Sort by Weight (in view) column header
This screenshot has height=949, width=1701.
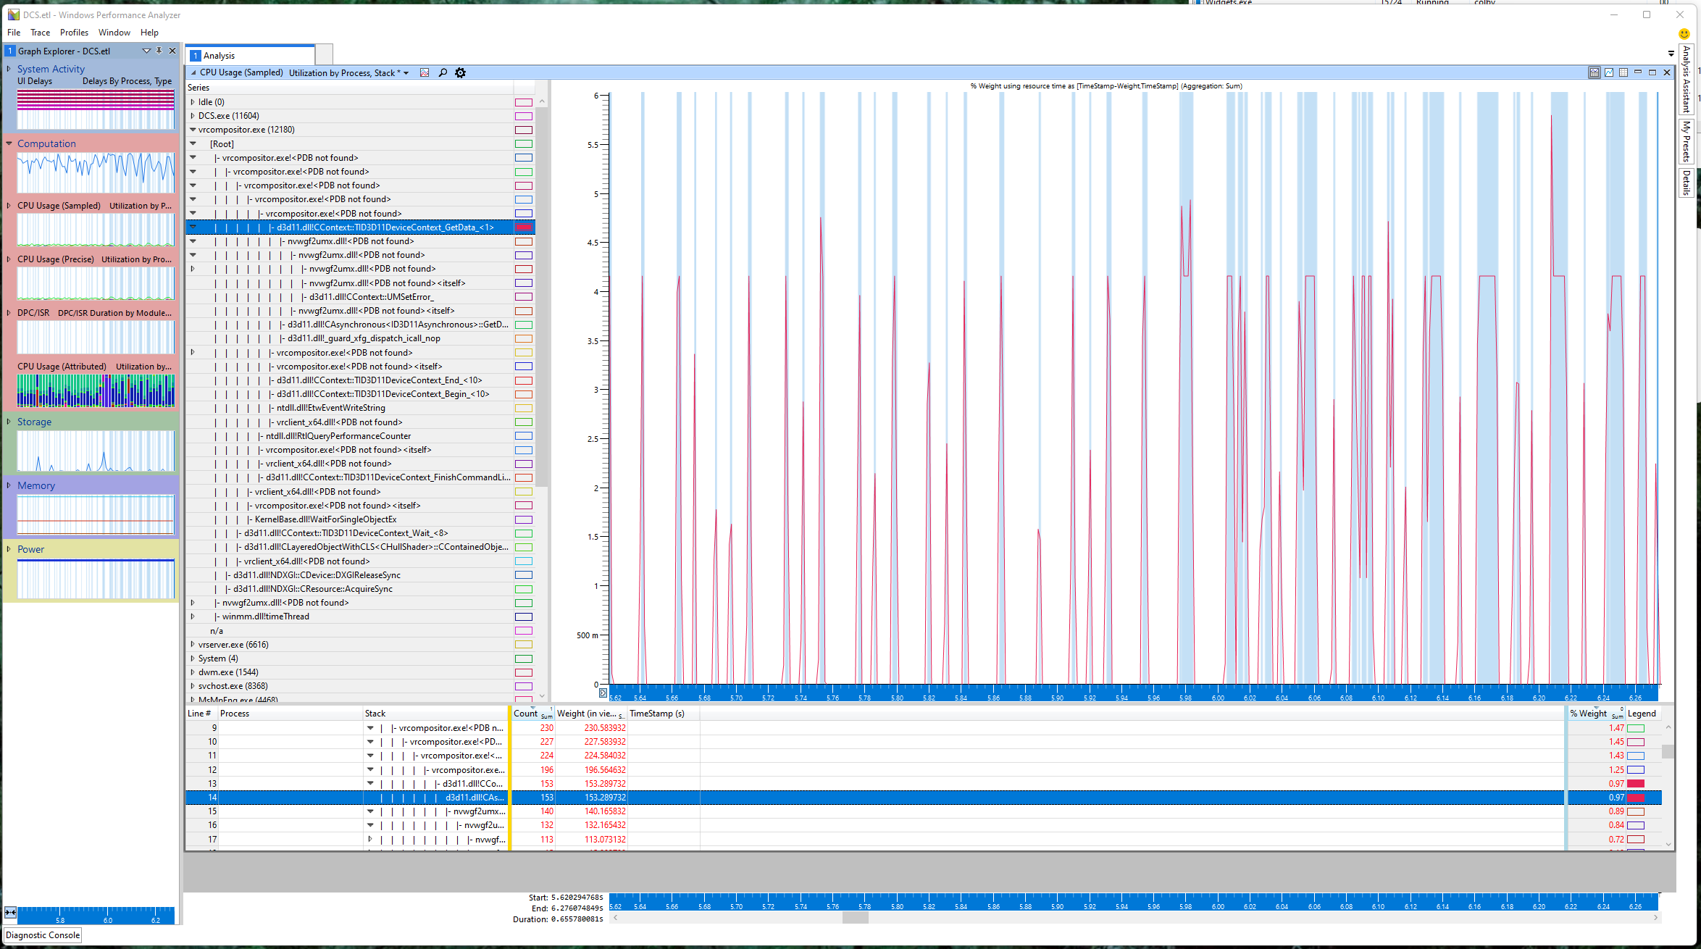point(590,714)
